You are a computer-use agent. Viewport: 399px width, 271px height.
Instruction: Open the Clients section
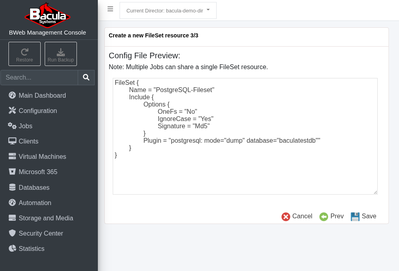point(28,141)
